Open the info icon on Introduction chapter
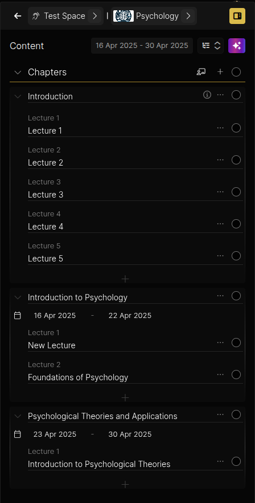The height and width of the screenshot is (503, 255). click(x=207, y=95)
